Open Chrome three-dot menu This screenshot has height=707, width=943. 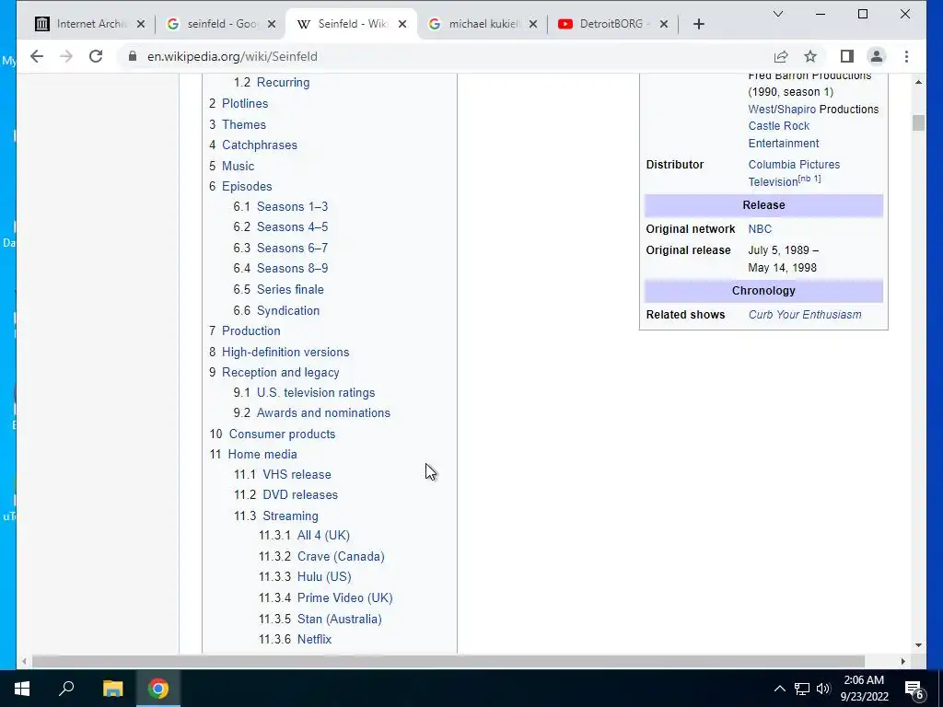tap(906, 56)
